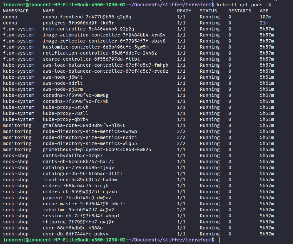Select prometheus-deployment-6bb9c45868-kw825 text

(x=97, y=149)
